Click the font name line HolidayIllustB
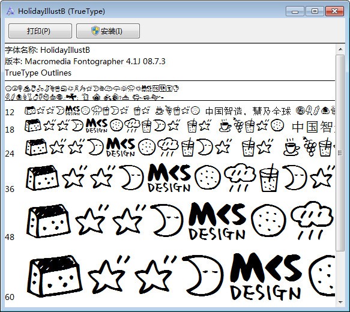Screen dimensions: 350x312 click(47, 50)
